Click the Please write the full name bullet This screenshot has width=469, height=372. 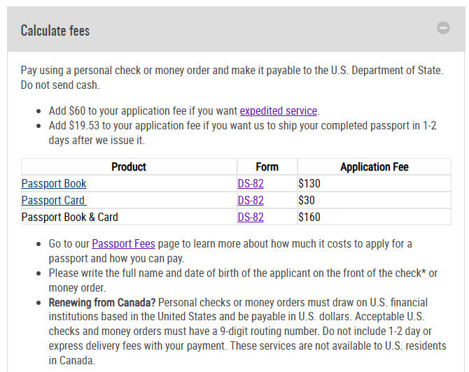point(243,280)
